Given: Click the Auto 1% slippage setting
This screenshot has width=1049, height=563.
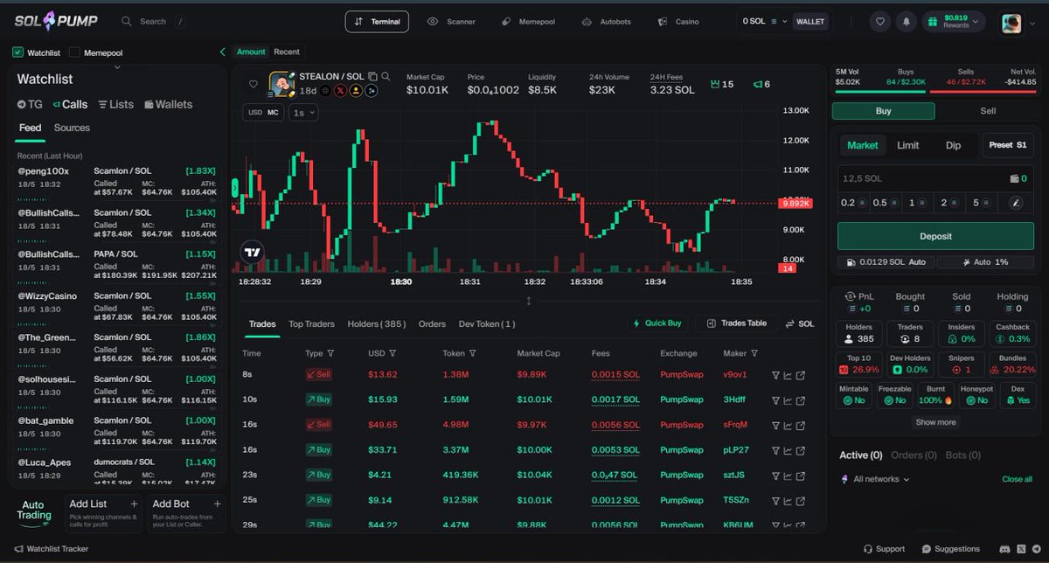Looking at the screenshot, I should click(985, 262).
